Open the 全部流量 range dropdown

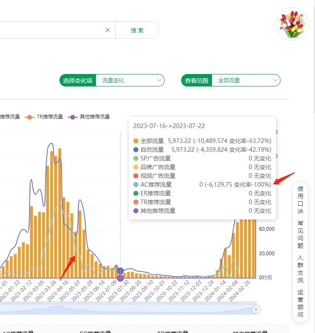pyautogui.click(x=246, y=80)
